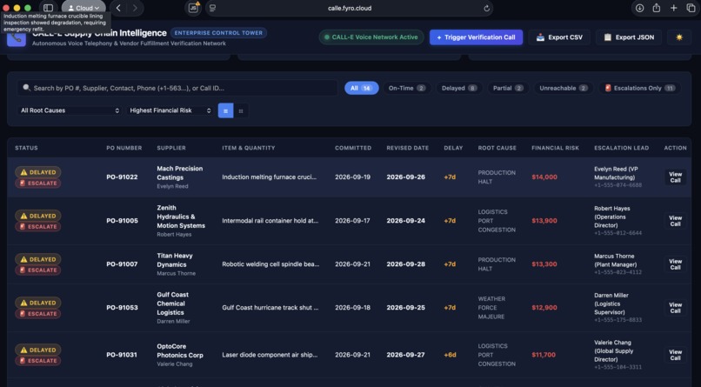Toggle light theme with sun icon
This screenshot has width=701, height=387.
coord(679,37)
